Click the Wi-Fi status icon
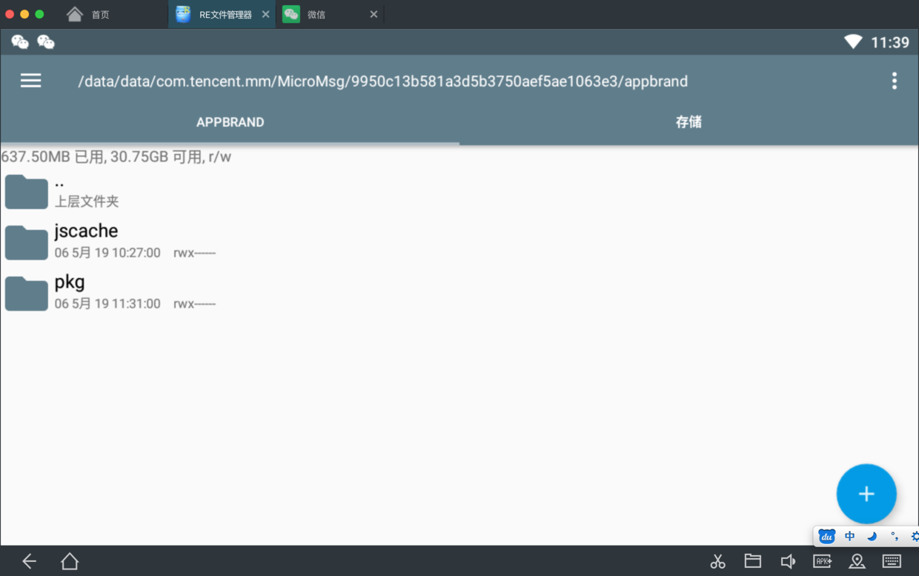Screen dimensions: 919x576 pos(853,42)
